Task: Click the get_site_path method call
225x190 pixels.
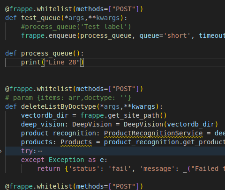Action: point(134,115)
